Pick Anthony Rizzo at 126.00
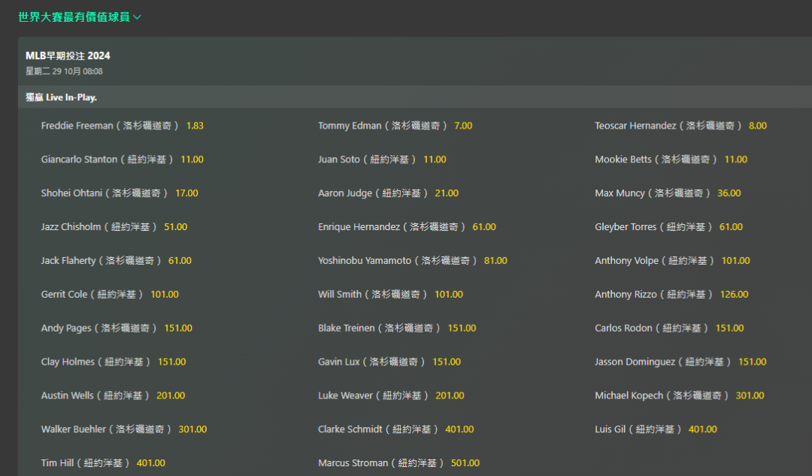Viewport: 812px width, 476px height. pos(671,294)
